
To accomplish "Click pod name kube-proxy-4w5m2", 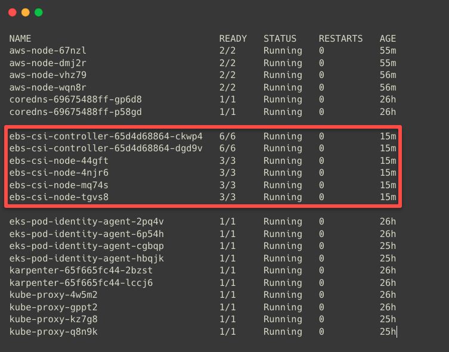I will (53, 295).
